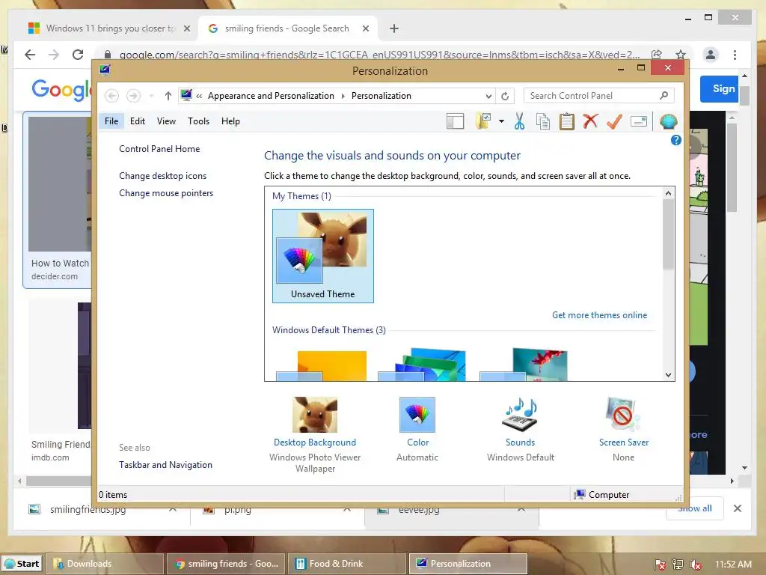Expand folder options dropdown arrow in toolbar
This screenshot has height=575, width=766.
501,121
